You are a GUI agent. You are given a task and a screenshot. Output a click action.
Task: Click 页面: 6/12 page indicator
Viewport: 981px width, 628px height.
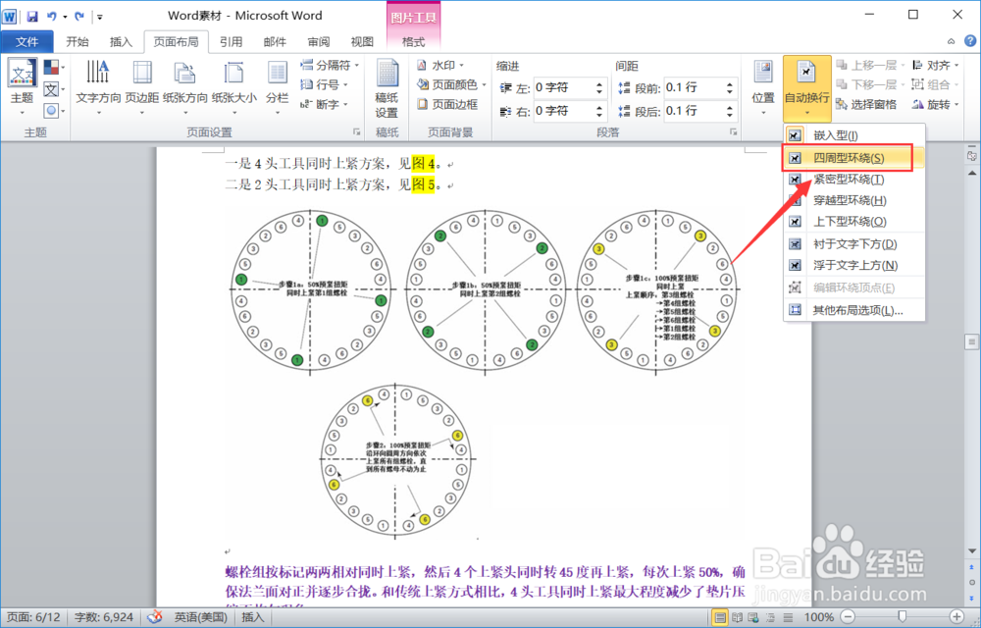(33, 617)
